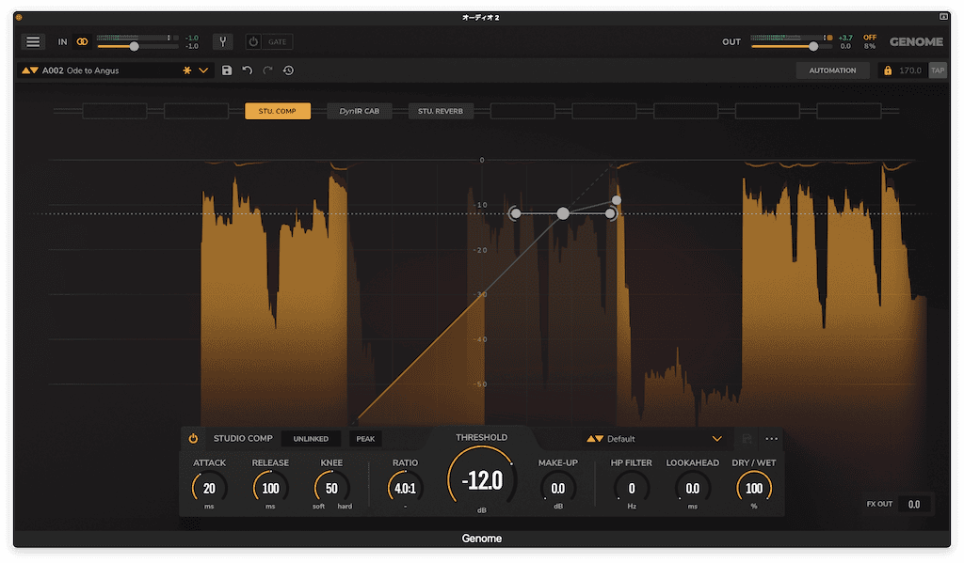
Task: Click the +3.7 output level readout
Action: coord(845,38)
